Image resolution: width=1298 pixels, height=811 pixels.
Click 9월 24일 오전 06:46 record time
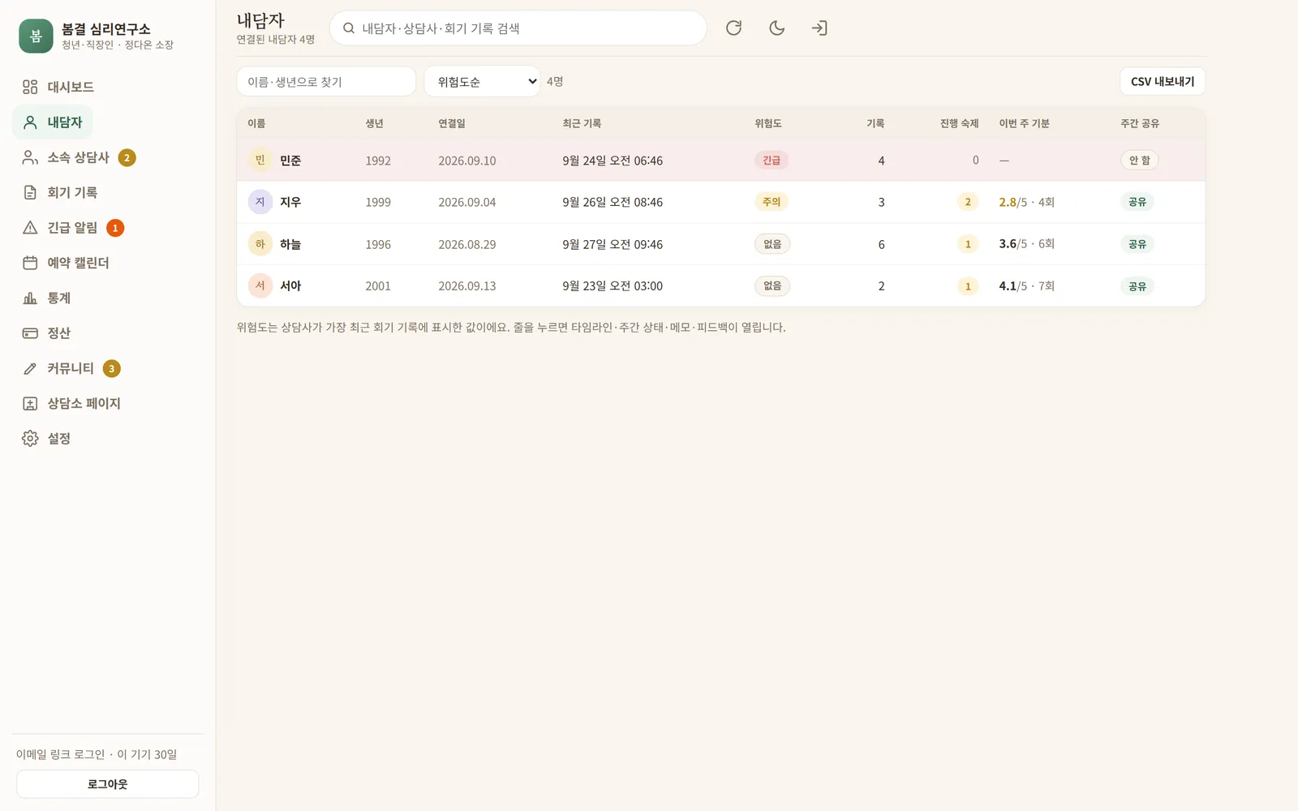(x=612, y=161)
